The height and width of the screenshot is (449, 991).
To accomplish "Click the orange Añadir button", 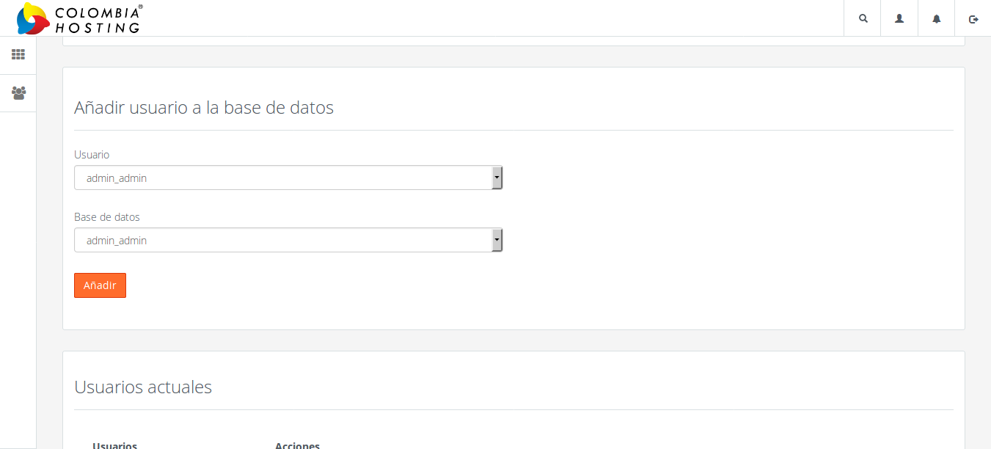I will pyautogui.click(x=100, y=285).
